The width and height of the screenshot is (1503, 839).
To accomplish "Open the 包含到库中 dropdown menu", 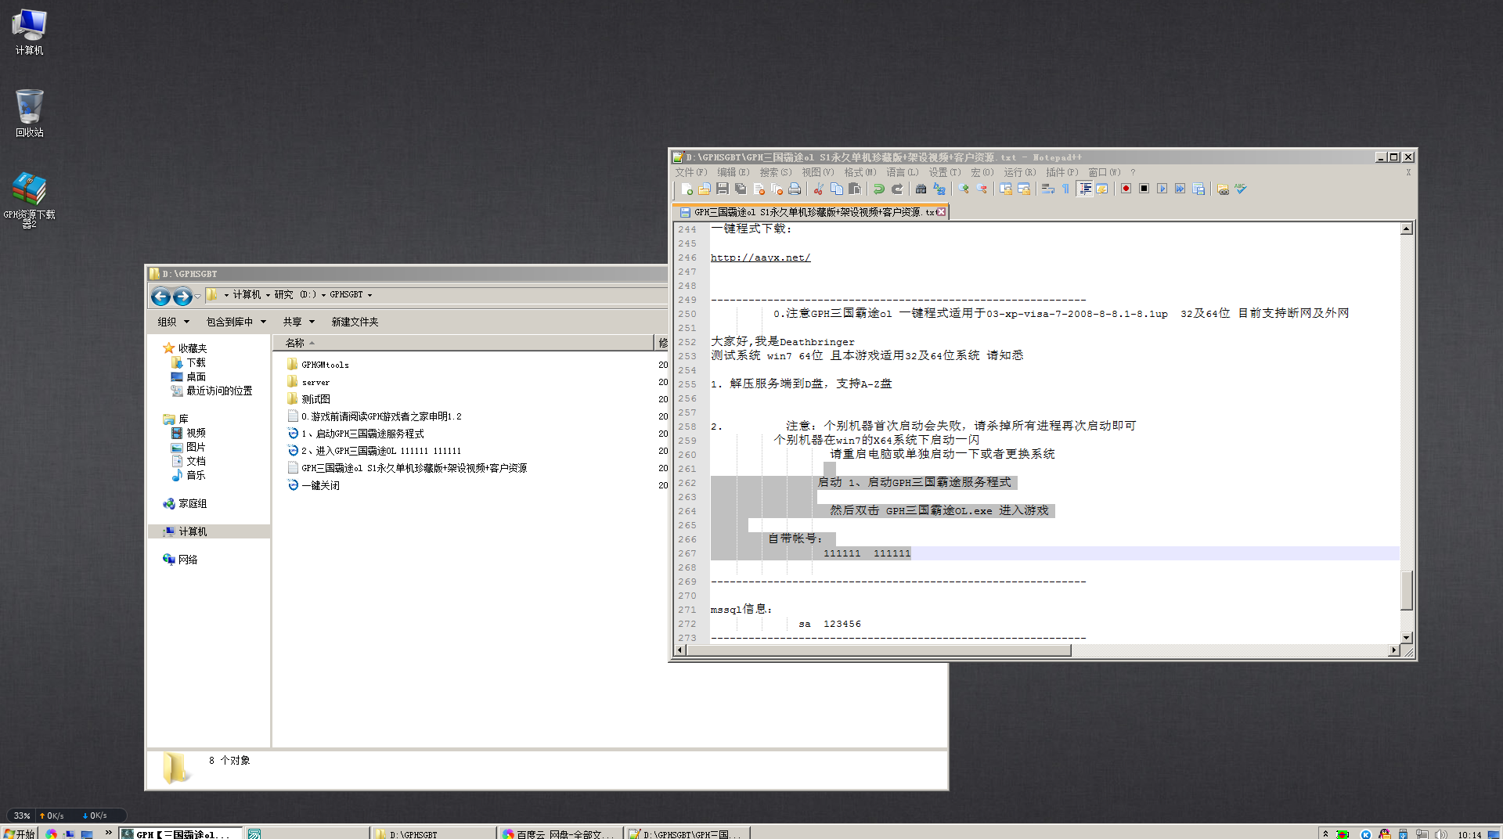I will 236,322.
